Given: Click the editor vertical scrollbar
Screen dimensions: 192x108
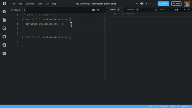Looking at the screenshot, I should (105, 47).
